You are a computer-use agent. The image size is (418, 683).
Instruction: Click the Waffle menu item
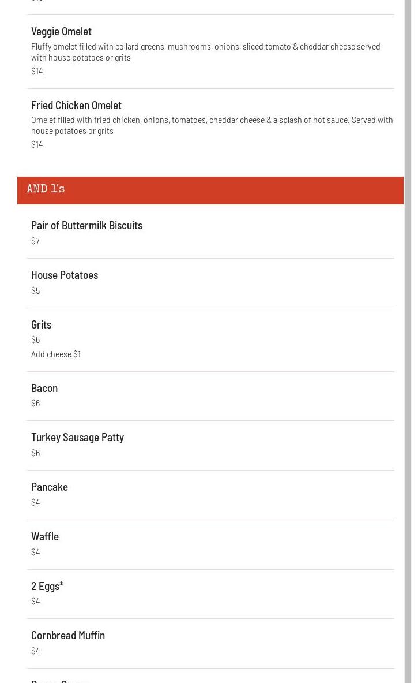(x=45, y=537)
